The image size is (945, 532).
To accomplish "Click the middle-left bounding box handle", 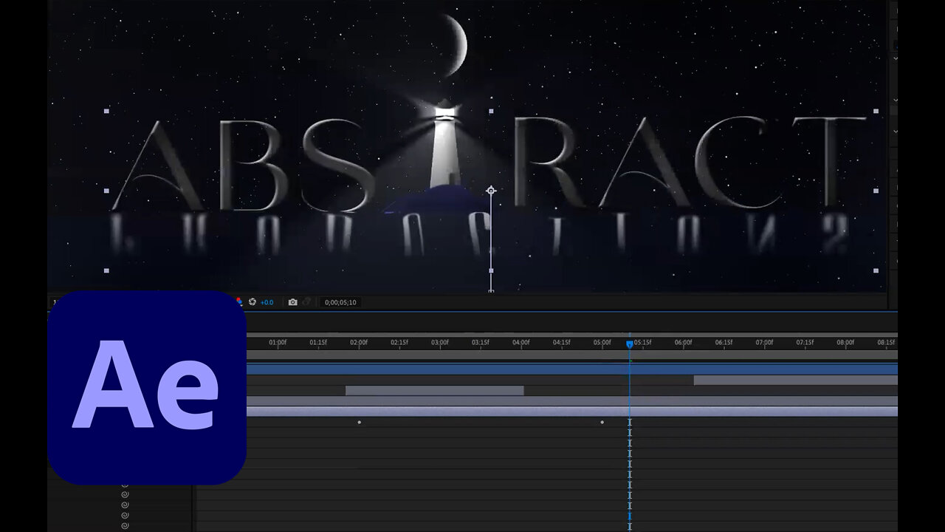I will click(x=106, y=191).
